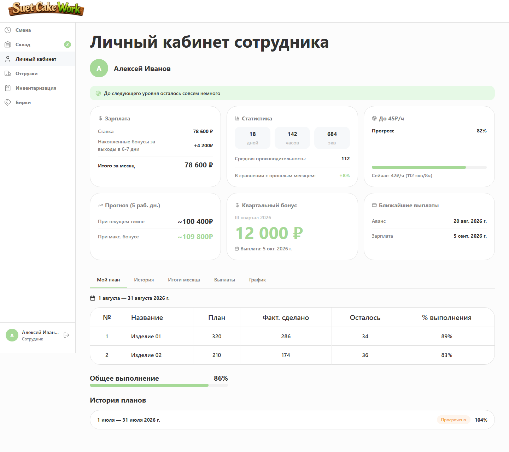The image size is (509, 452).
Task: Click the trend arrow icon beside Прогноз
Action: tap(100, 205)
